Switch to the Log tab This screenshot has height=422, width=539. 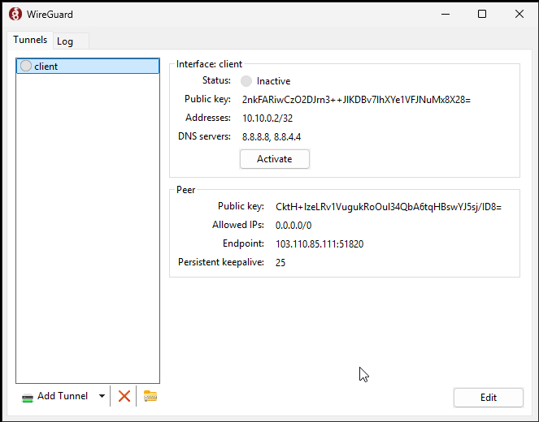(71, 41)
